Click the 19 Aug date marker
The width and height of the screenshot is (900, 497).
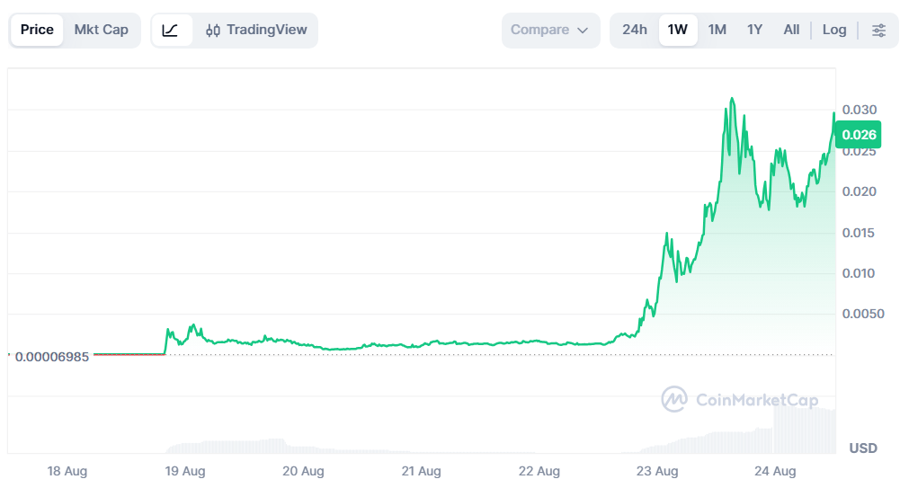(185, 471)
